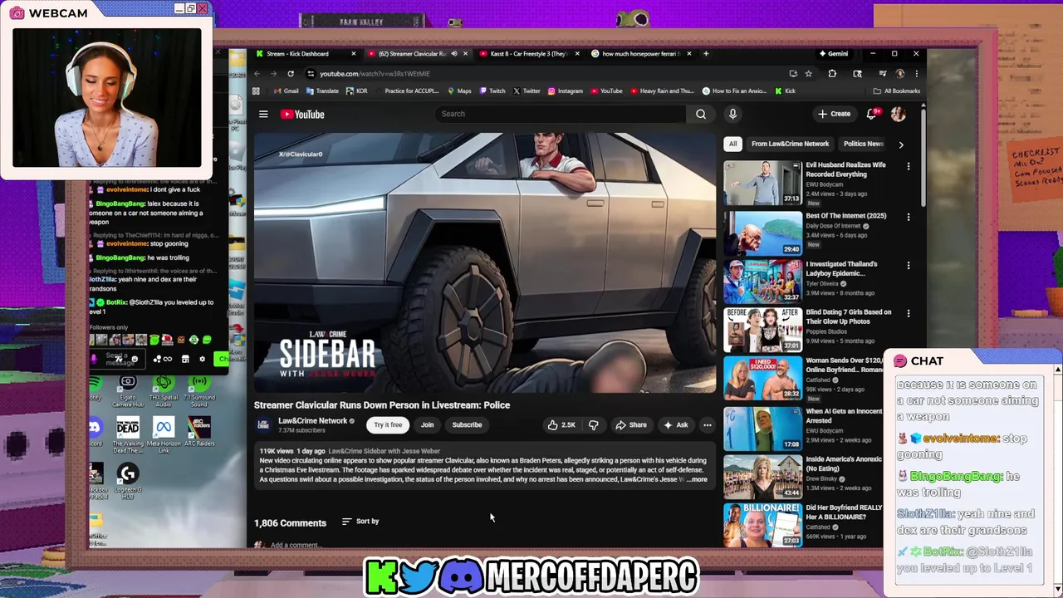This screenshot has height=598, width=1063.
Task: Open the Kick bookmark in bookmarks bar
Action: click(x=785, y=91)
